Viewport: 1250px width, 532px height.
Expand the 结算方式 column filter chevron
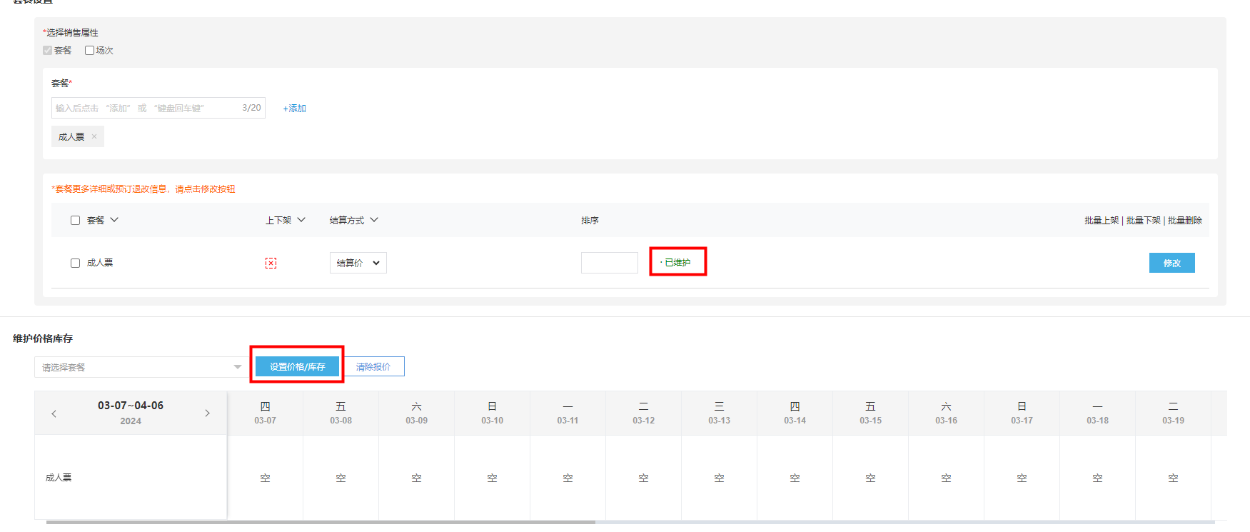(x=374, y=220)
